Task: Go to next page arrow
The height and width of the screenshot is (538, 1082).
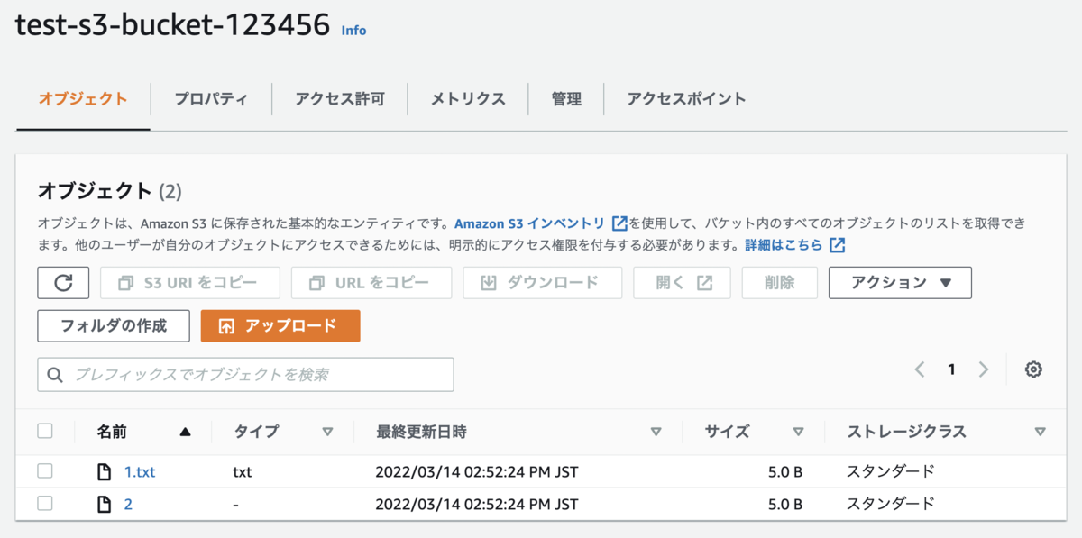Action: click(x=984, y=369)
